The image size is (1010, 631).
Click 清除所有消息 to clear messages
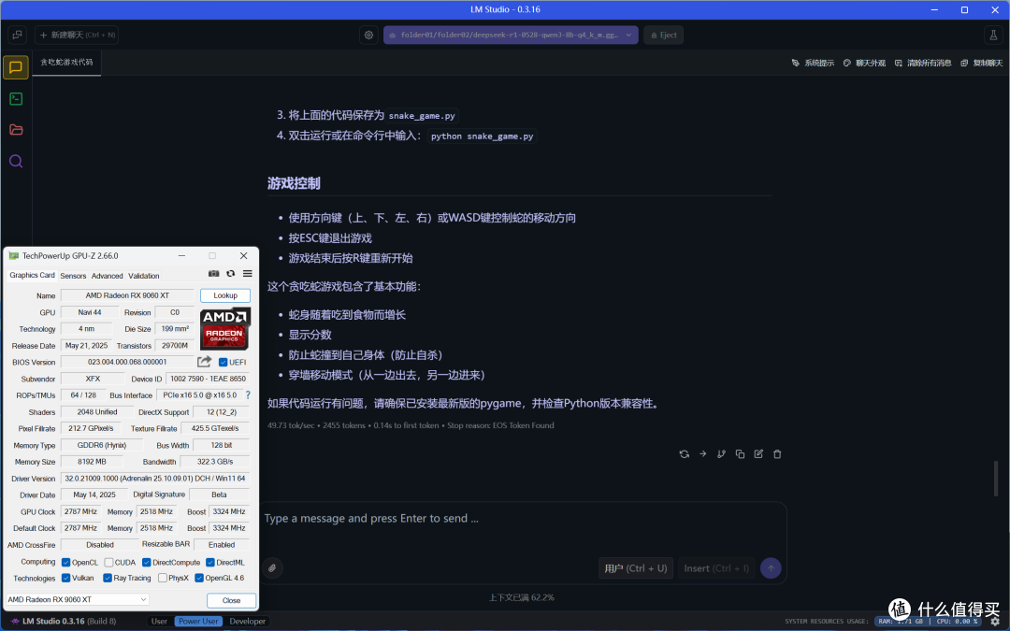pos(923,64)
